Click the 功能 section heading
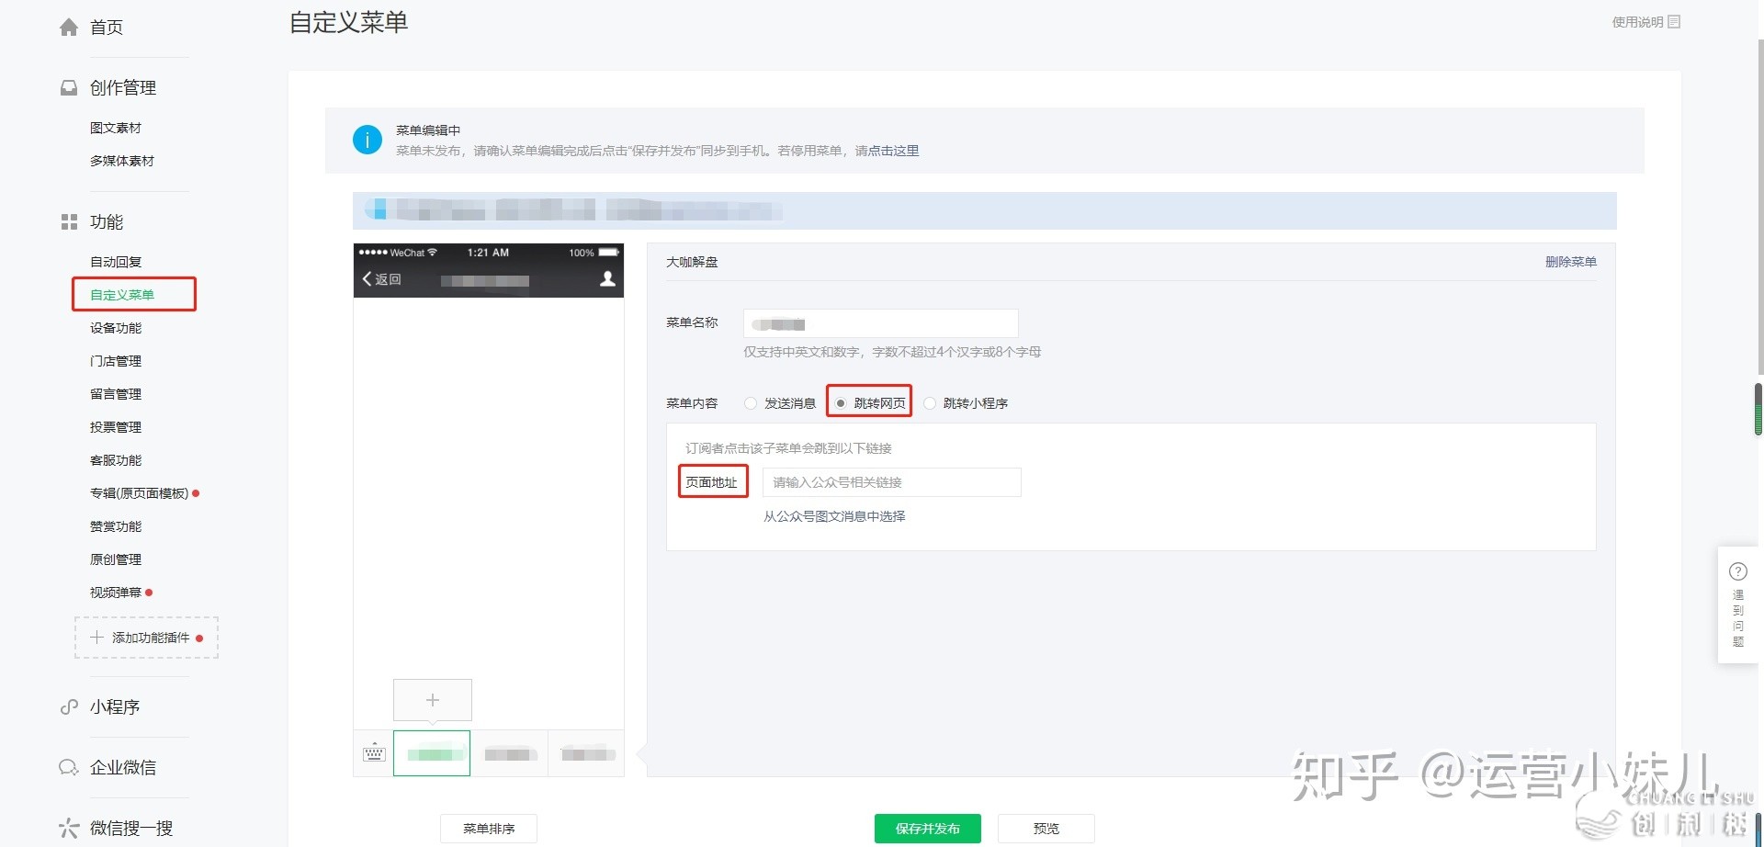This screenshot has width=1764, height=847. 107,222
